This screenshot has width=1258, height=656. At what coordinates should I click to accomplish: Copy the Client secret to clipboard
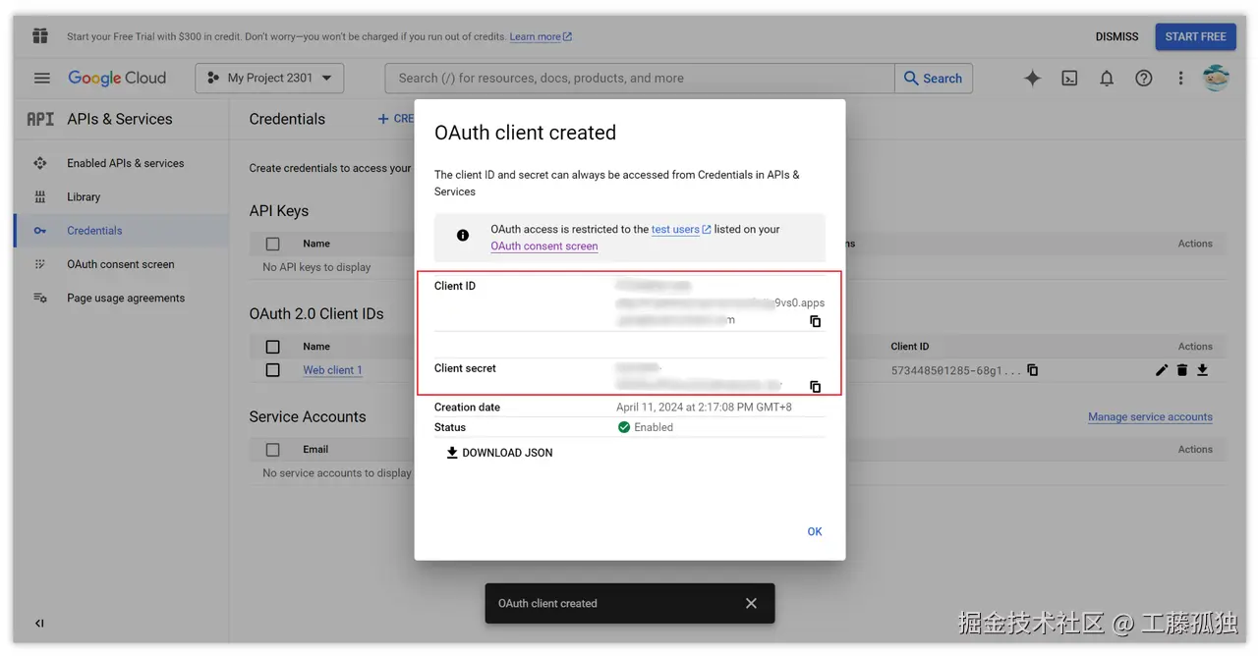click(815, 386)
